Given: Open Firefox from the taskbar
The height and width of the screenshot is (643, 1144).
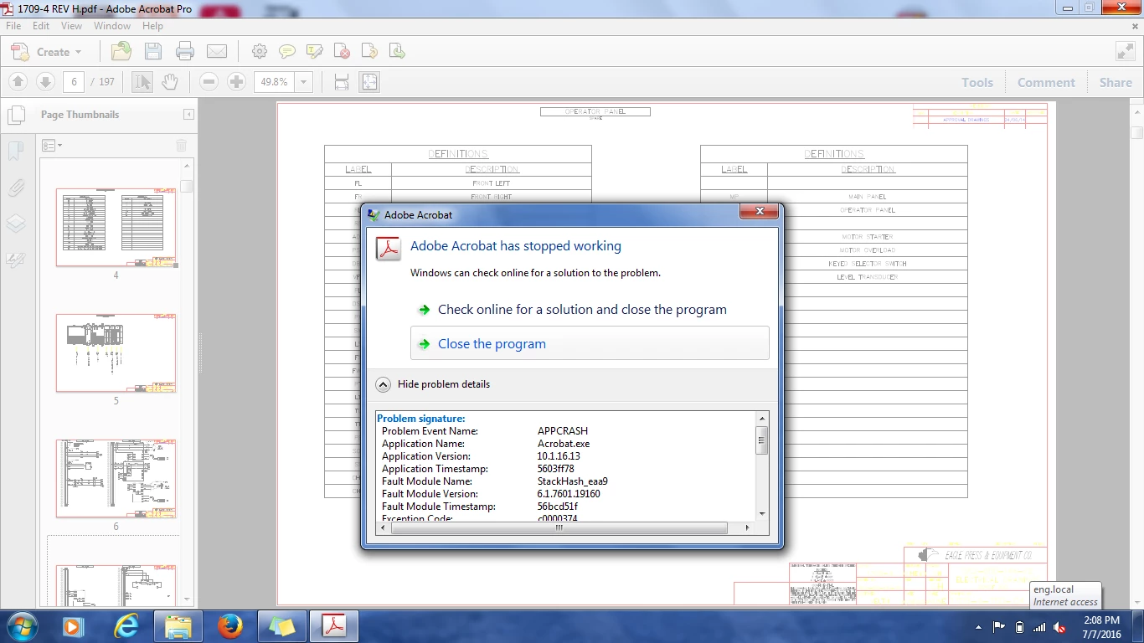Looking at the screenshot, I should pos(229,626).
